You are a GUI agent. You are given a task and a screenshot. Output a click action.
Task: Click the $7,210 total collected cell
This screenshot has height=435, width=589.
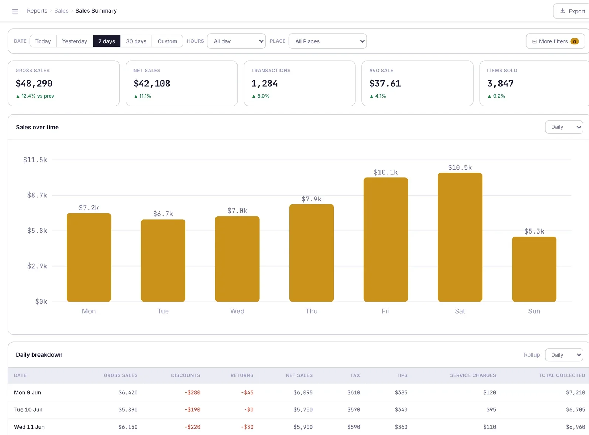[575, 392]
